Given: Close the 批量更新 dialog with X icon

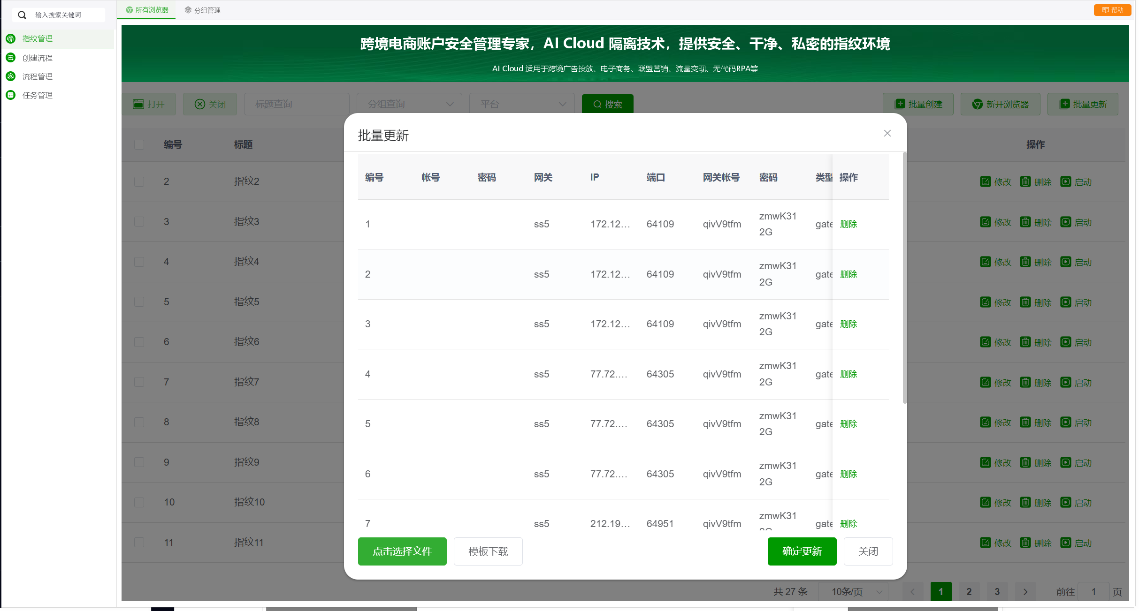Looking at the screenshot, I should [887, 133].
